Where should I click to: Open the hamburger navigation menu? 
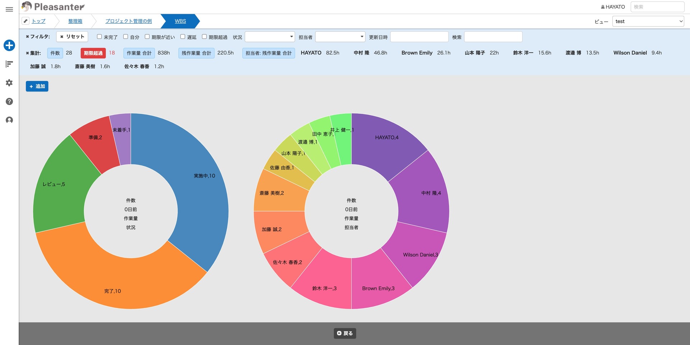pos(9,9)
